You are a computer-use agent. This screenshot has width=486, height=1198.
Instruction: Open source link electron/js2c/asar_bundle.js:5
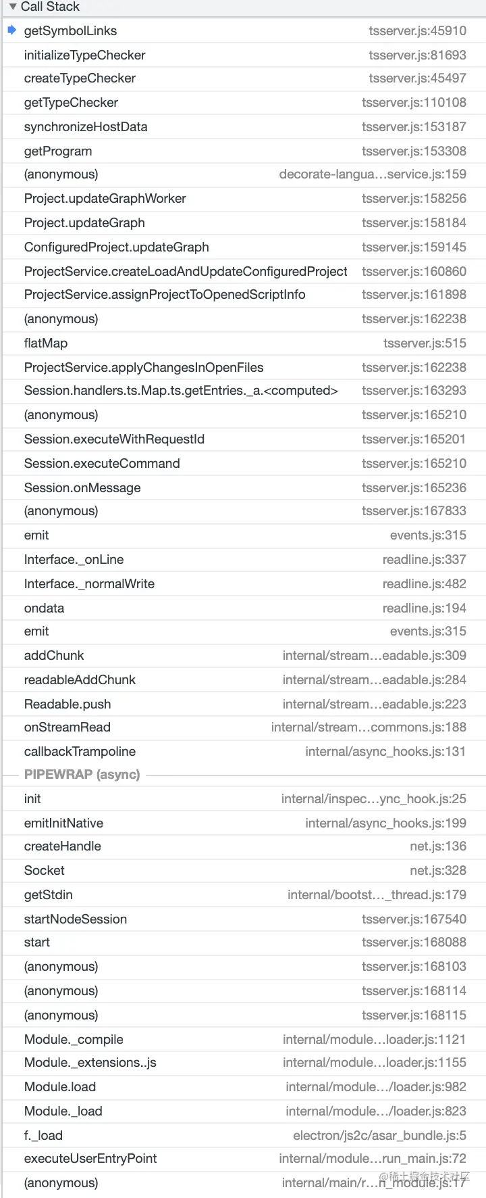379,1136
